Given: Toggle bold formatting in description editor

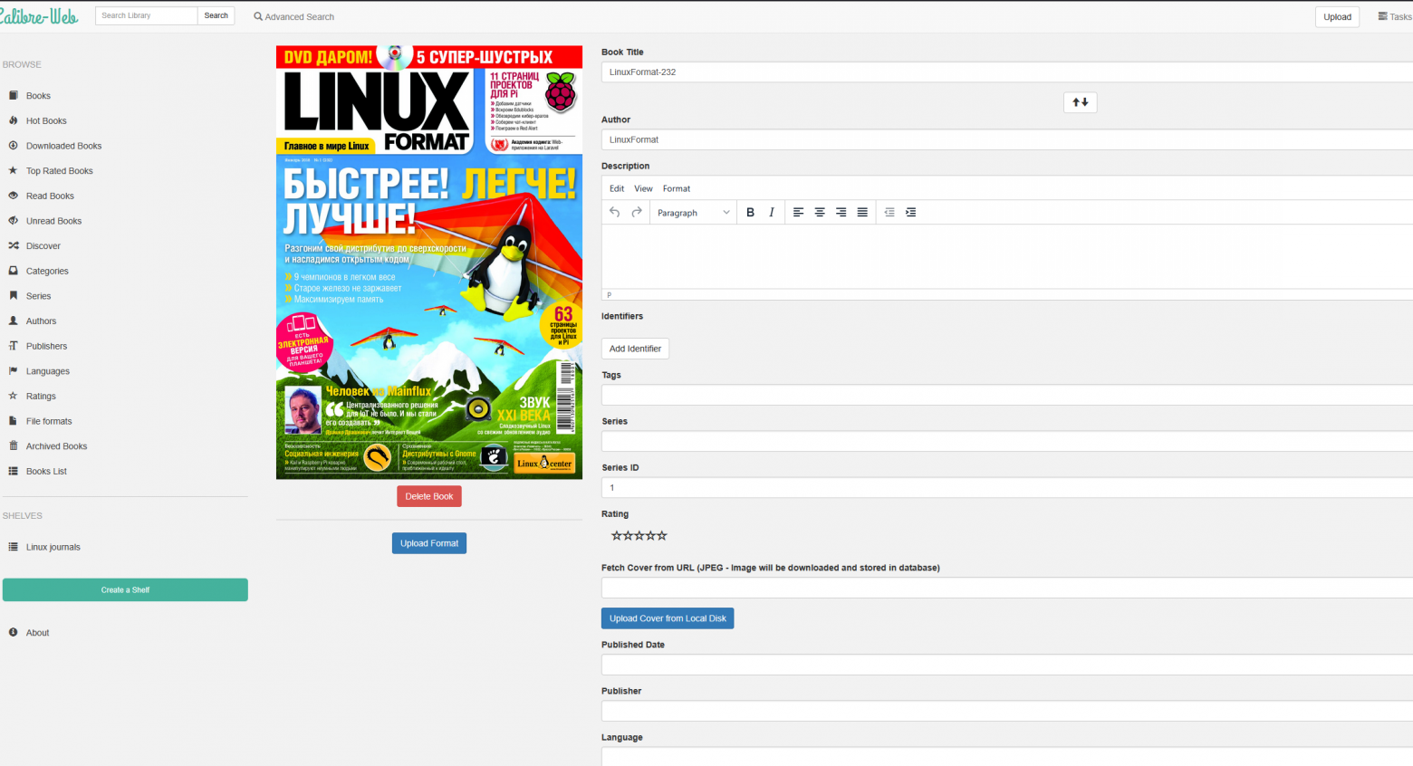Looking at the screenshot, I should (750, 212).
